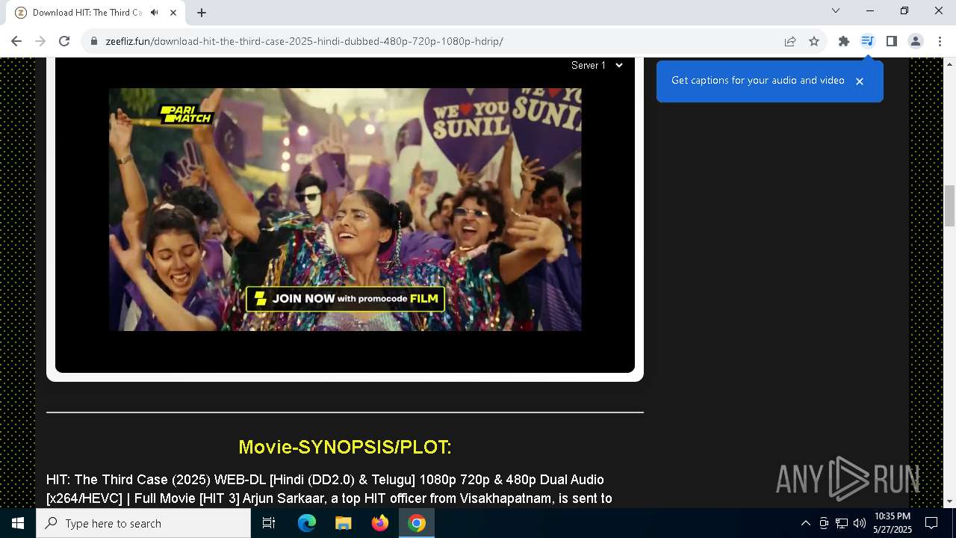The height and width of the screenshot is (538, 956).
Task: Click the HIT: The Third Case synopsis text
Action: (x=329, y=489)
